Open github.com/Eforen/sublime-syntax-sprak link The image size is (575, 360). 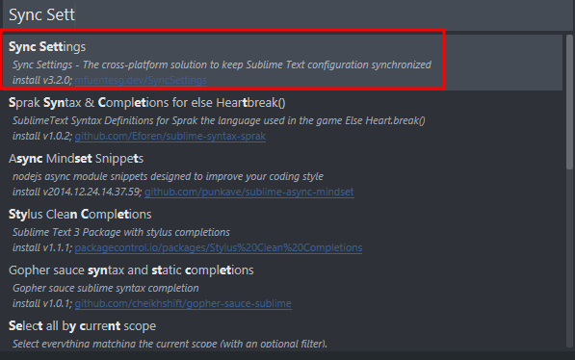coord(170,136)
